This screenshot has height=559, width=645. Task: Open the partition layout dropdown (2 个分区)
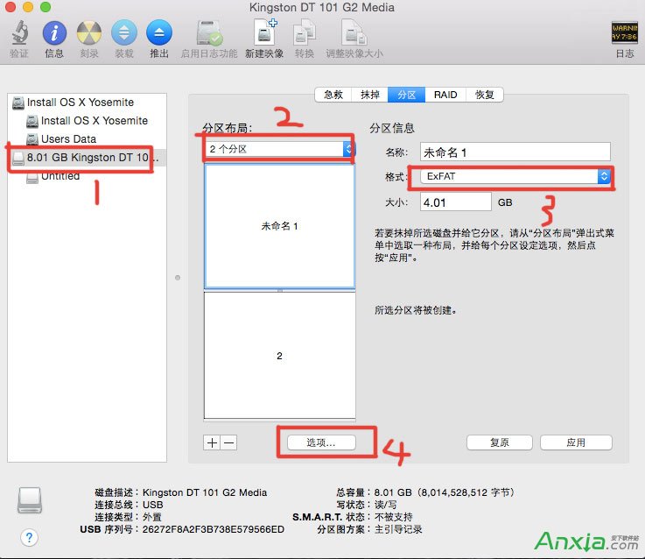tap(280, 149)
